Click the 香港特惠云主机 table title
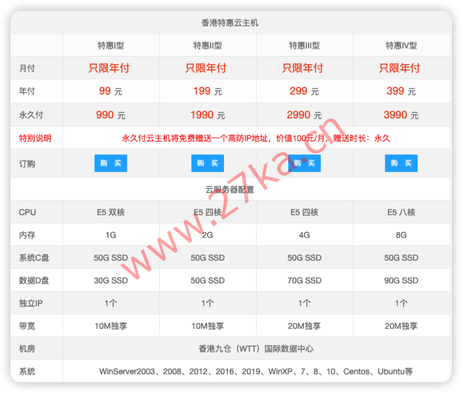The width and height of the screenshot is (462, 393). [x=230, y=23]
